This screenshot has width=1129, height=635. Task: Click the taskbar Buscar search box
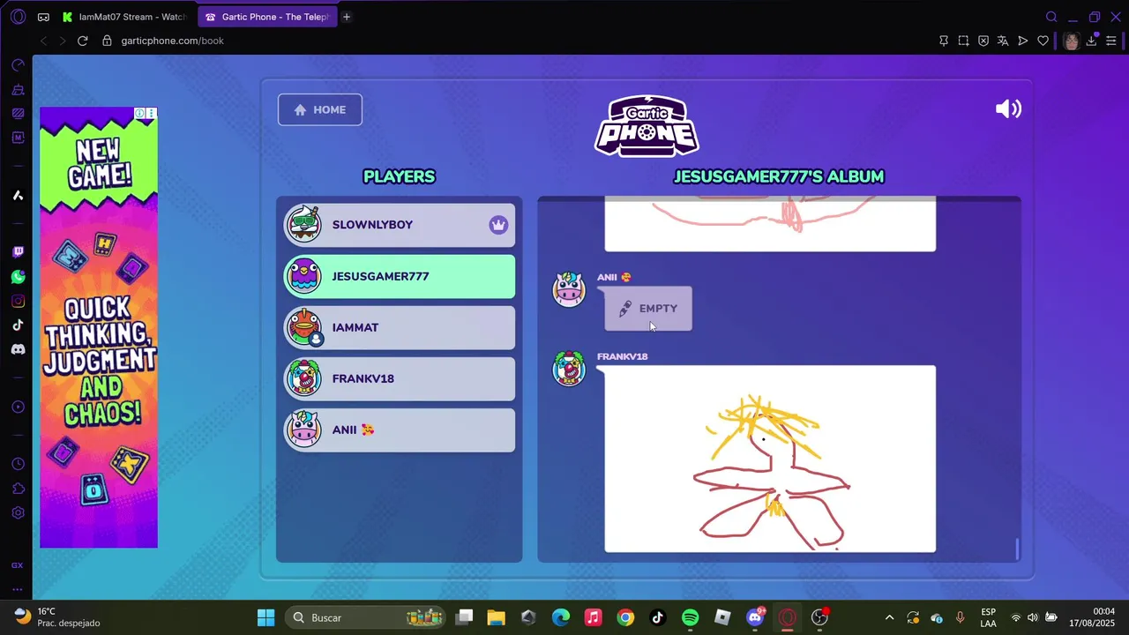tap(366, 617)
